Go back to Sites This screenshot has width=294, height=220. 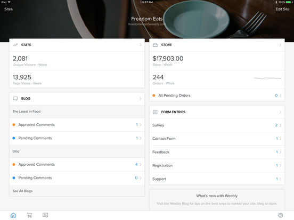(9, 9)
